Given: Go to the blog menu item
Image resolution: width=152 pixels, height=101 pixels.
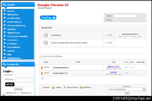Looking at the screenshot, I should pyautogui.click(x=9, y=54).
